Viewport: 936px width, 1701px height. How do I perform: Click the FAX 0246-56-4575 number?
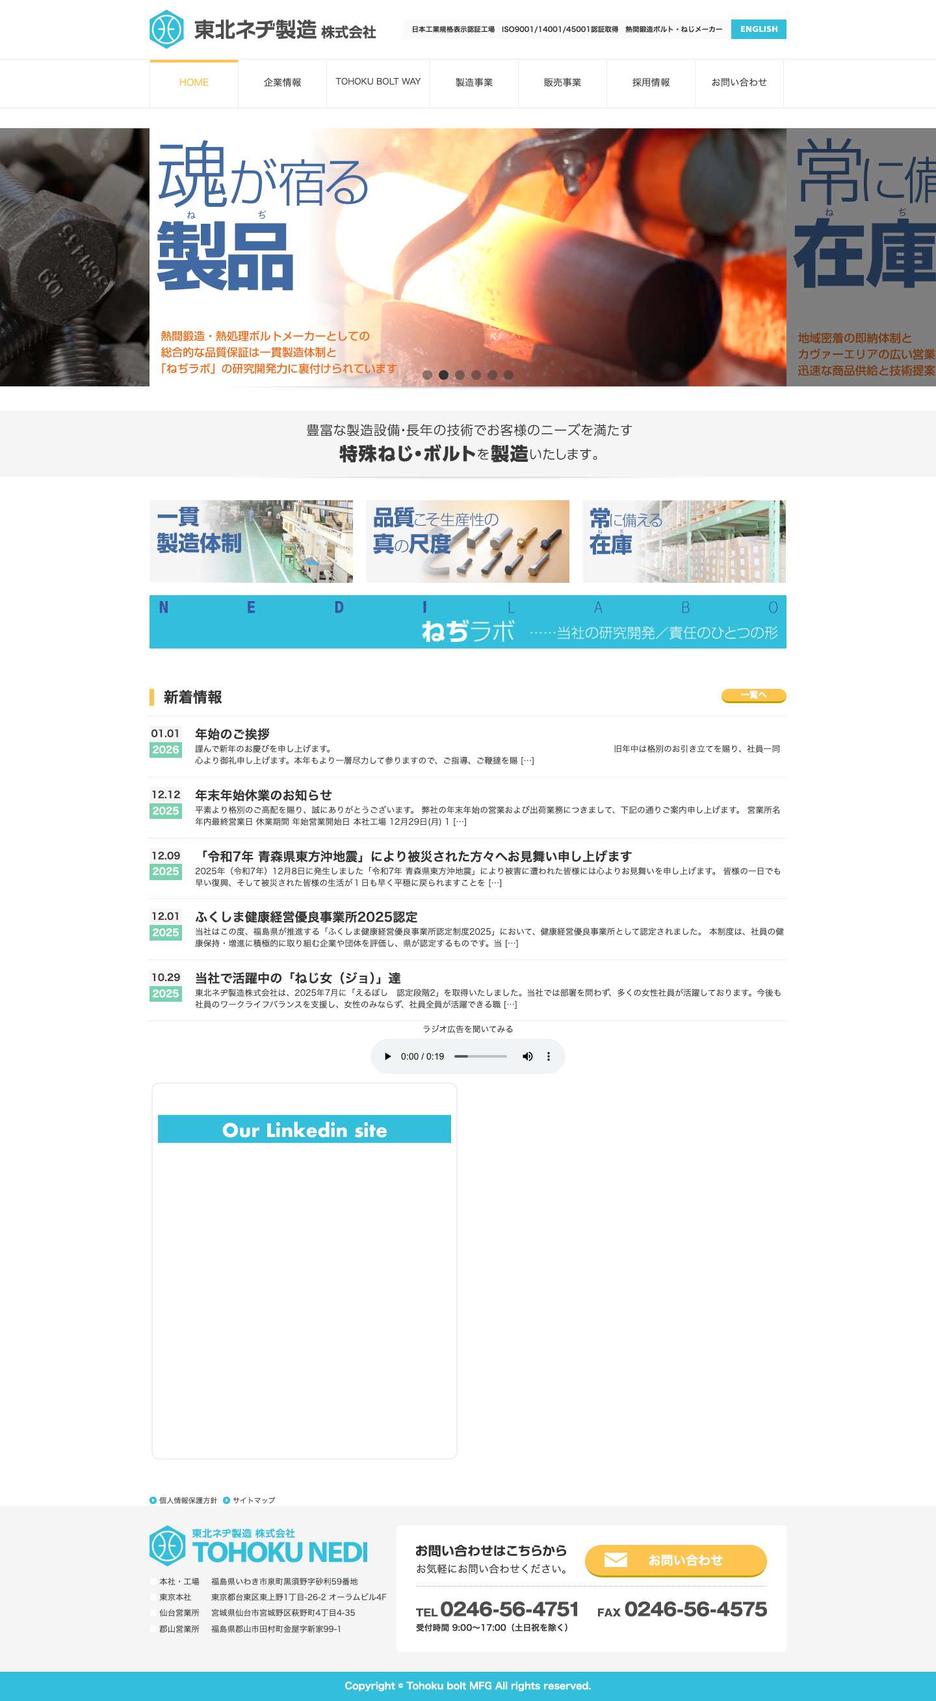(x=682, y=1609)
